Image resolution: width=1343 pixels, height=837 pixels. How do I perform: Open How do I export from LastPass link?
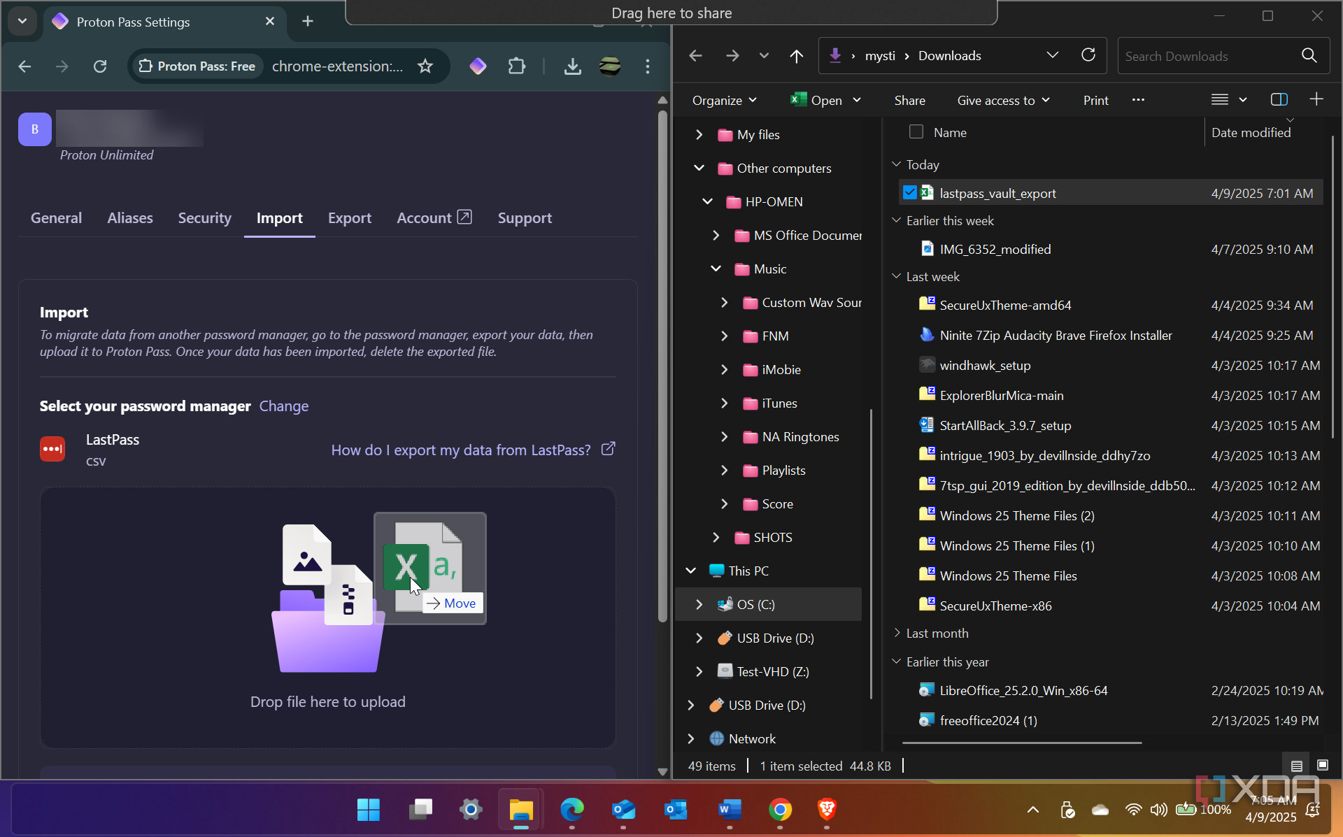(x=473, y=450)
